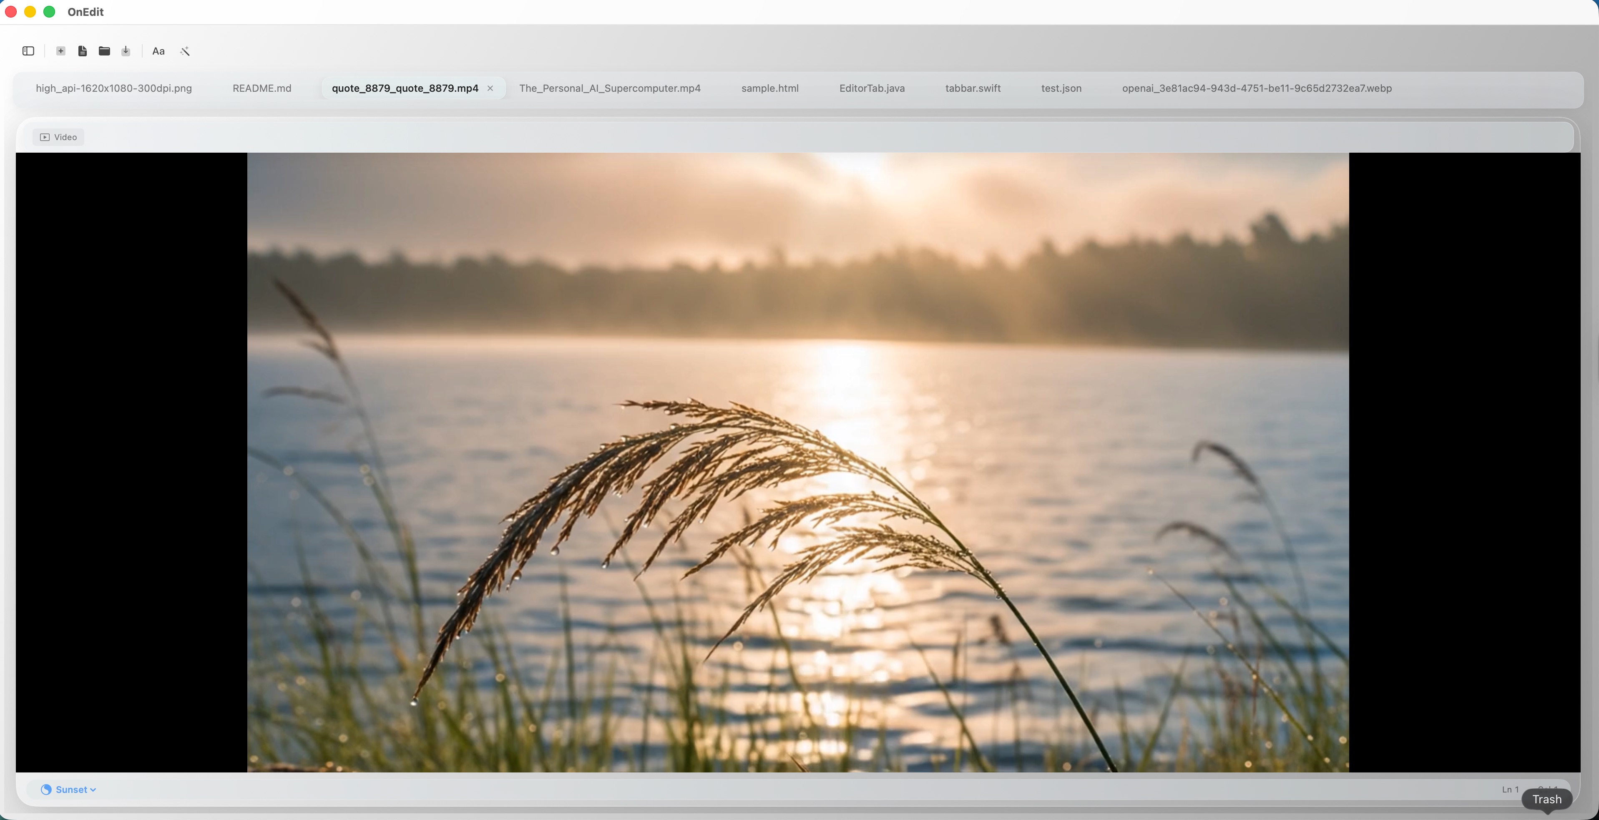
Task: Select The_Personal_AI_Supercomputer.mp4 tab
Action: pyautogui.click(x=610, y=88)
